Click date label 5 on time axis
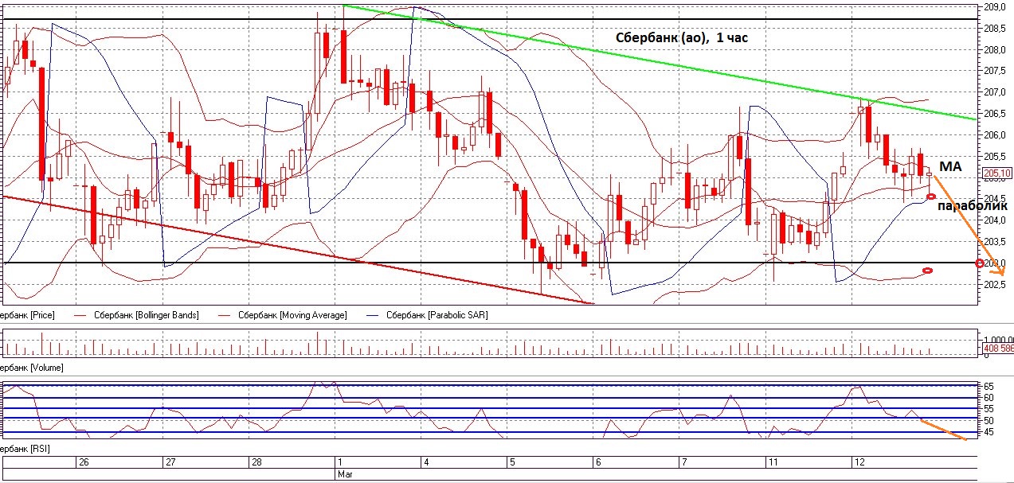This screenshot has height=483, width=1014. 512,462
